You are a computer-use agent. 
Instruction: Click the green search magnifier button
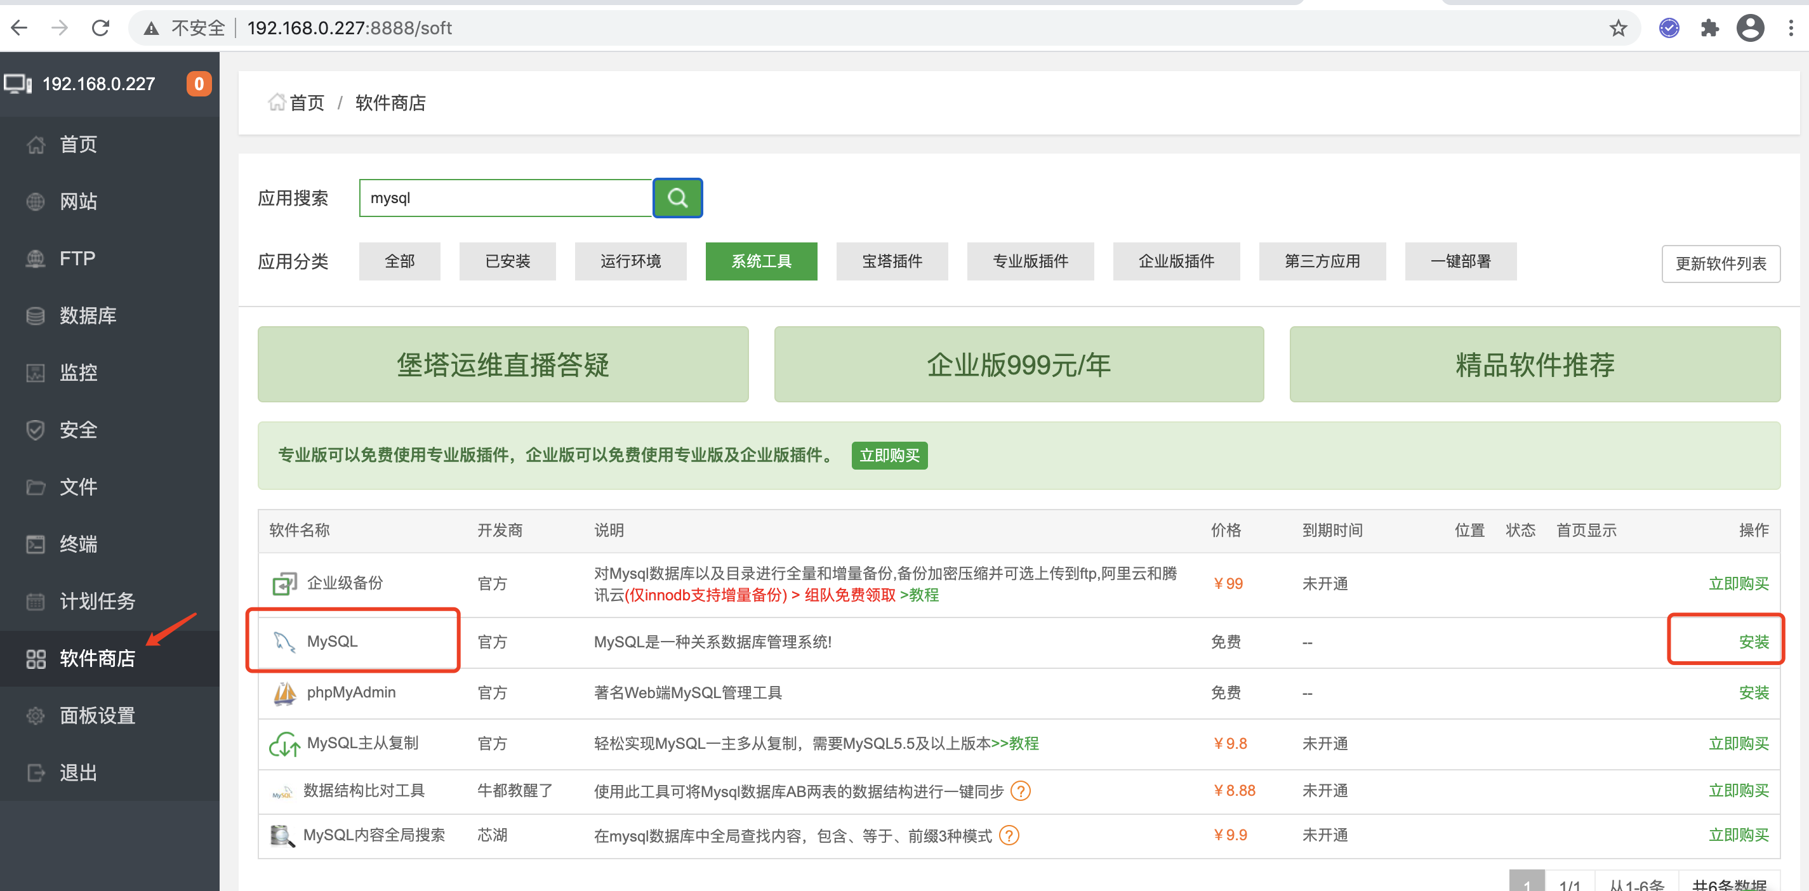[677, 198]
